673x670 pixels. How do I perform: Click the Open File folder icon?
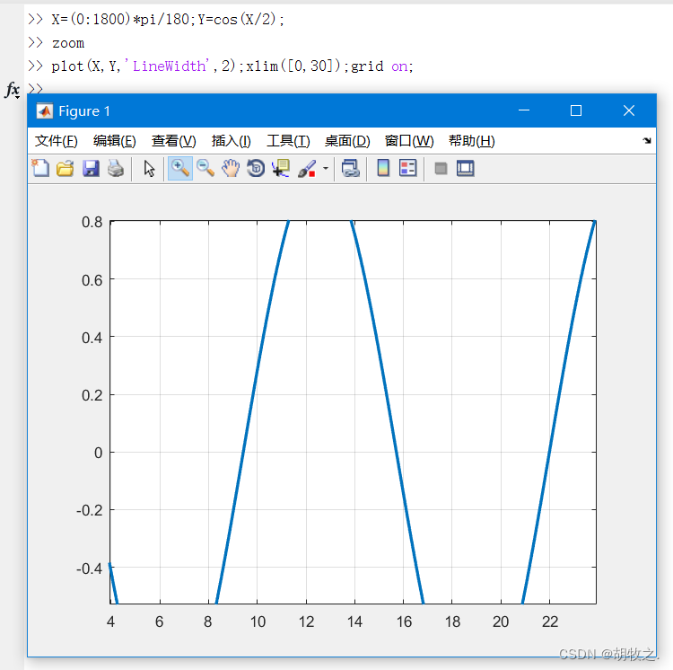tap(66, 168)
